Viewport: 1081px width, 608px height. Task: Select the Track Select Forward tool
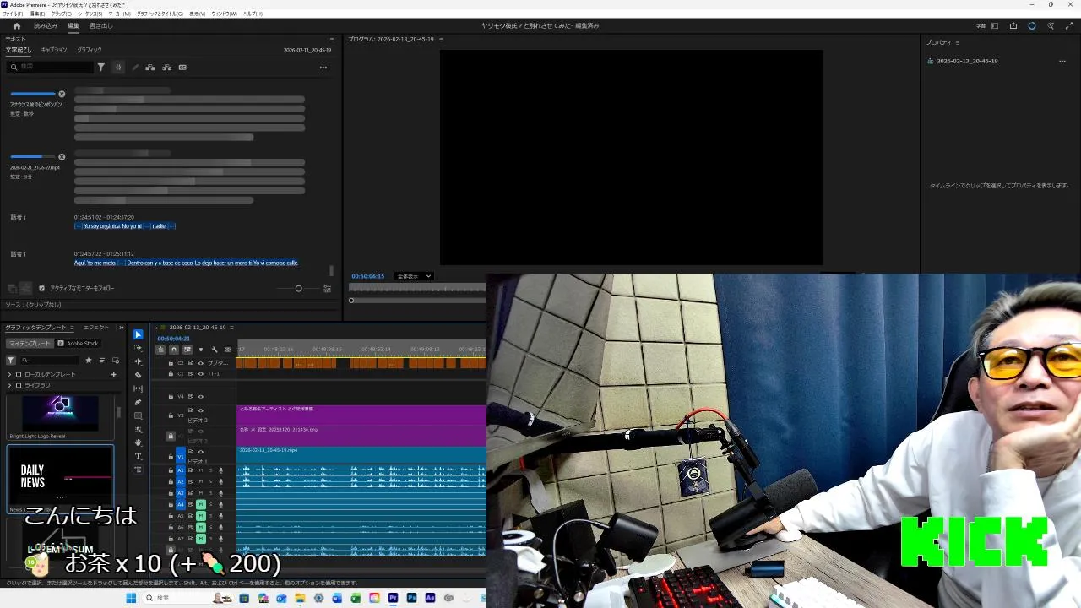click(x=139, y=348)
